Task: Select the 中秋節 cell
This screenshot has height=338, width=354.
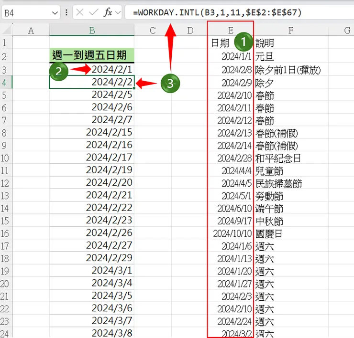Action: (x=291, y=221)
